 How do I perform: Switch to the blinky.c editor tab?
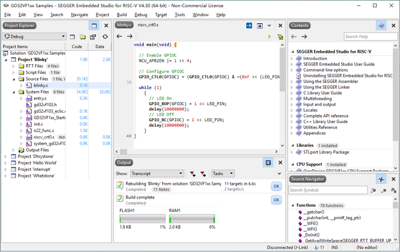tap(124, 25)
